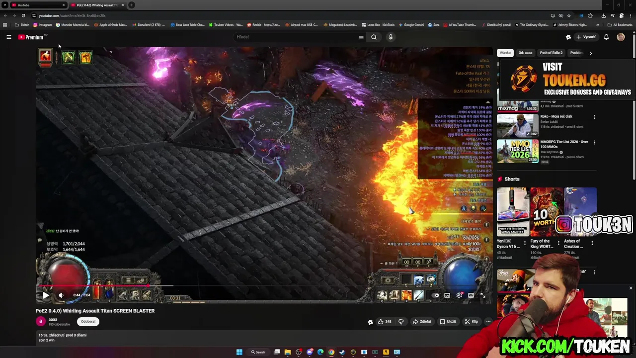Bookmark this page star icon
The height and width of the screenshot is (358, 636).
[569, 15]
